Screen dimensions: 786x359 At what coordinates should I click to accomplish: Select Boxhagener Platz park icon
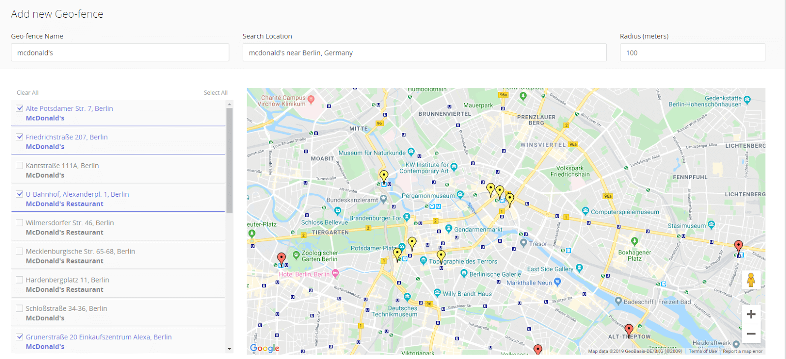(635, 241)
